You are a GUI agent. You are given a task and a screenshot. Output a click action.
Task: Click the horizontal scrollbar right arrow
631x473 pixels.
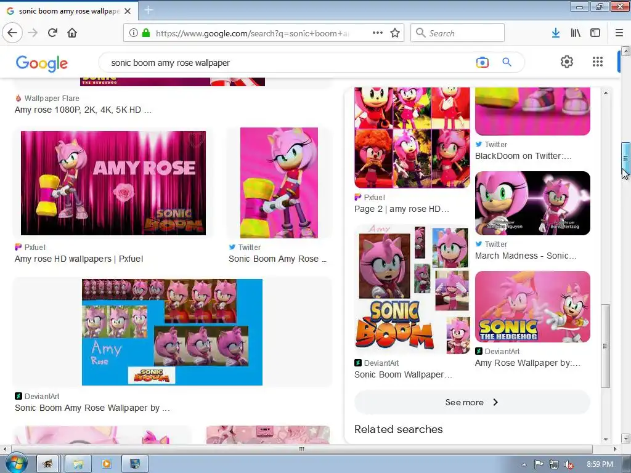tap(616, 449)
